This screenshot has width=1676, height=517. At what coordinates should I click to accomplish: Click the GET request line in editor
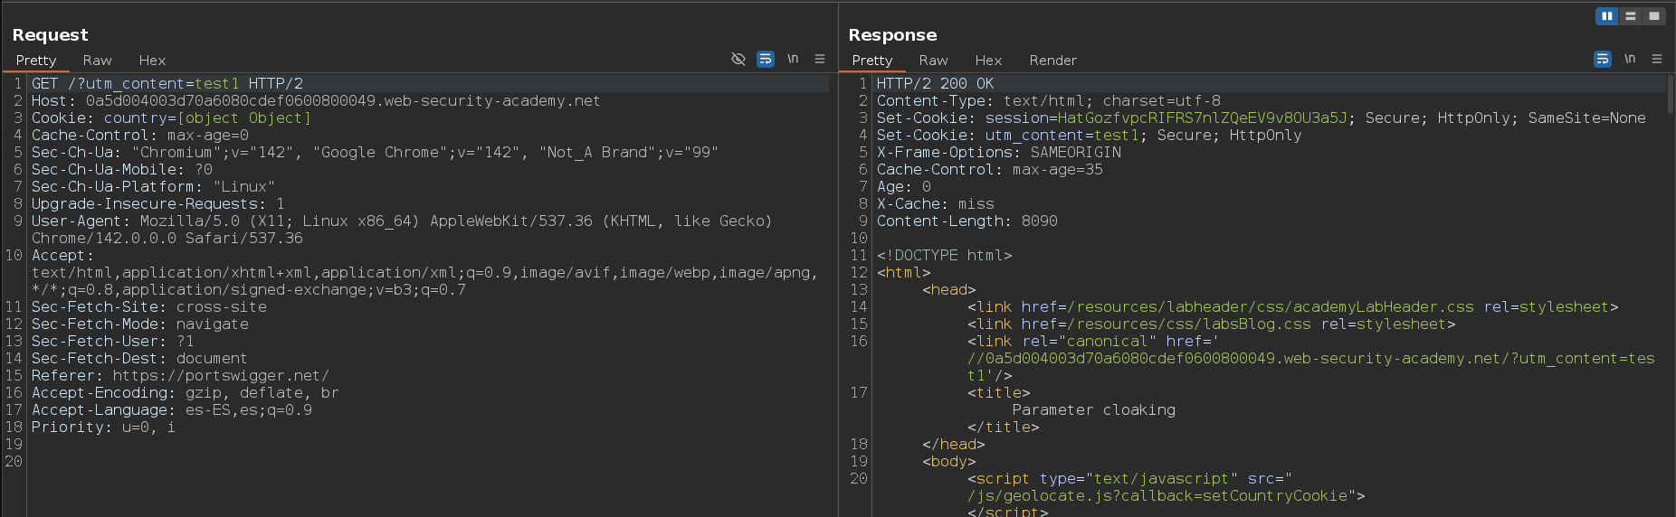pos(167,84)
